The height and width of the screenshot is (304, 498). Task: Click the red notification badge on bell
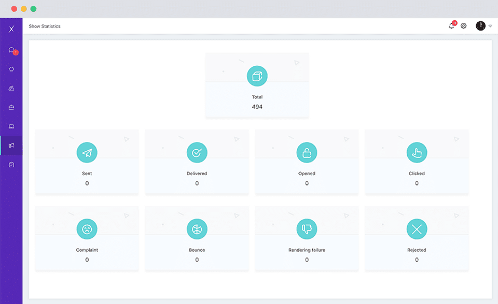click(x=454, y=23)
